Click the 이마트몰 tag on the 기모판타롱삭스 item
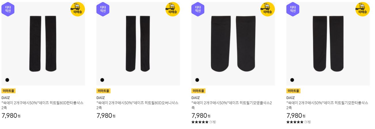Screen dimensions: 375x129 click(x=293, y=91)
